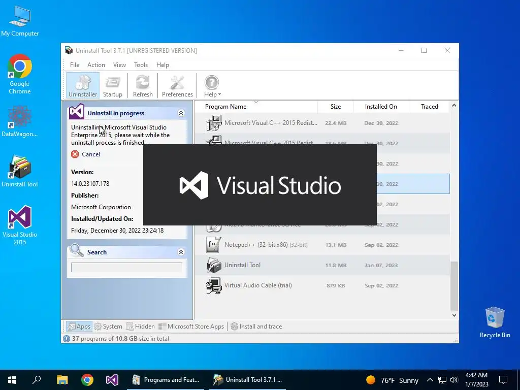Launch Chrome from the taskbar
This screenshot has width=520, height=390.
click(x=87, y=380)
